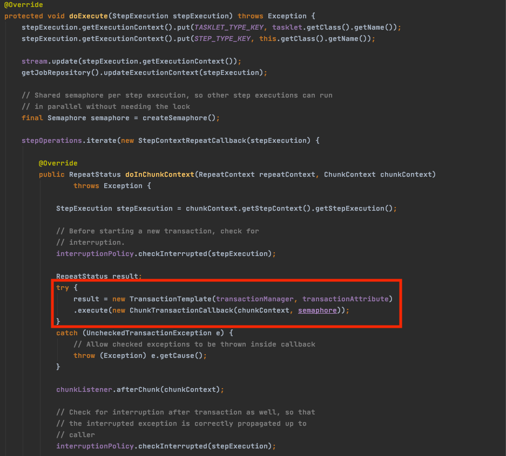Image resolution: width=506 pixels, height=456 pixels.
Task: Click the 'this' keyword in the put call
Action: click(268, 39)
